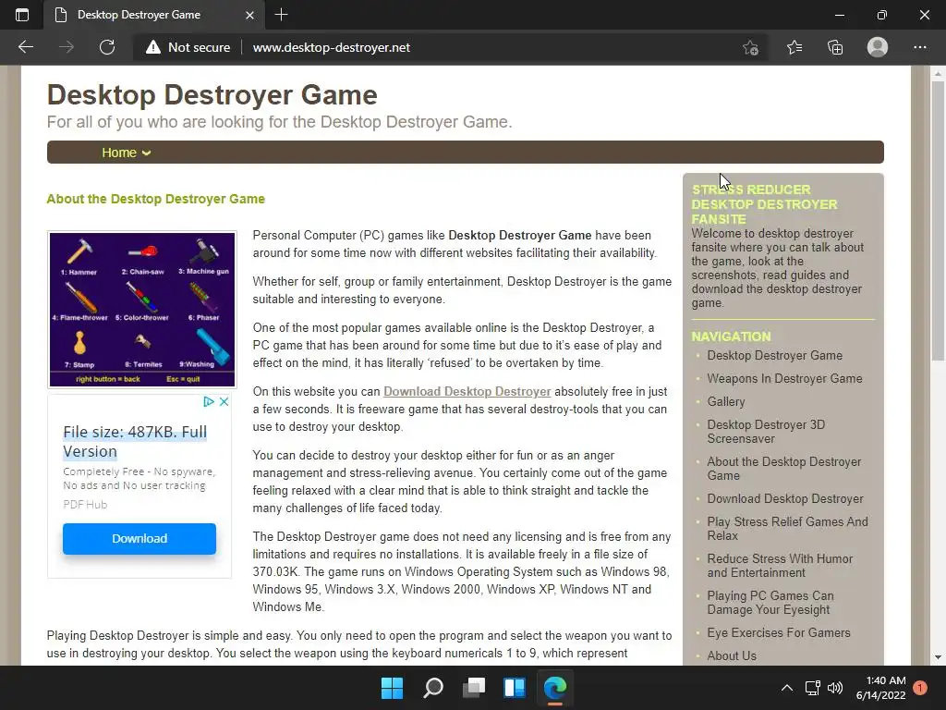Open Playing PC Games Can Damage Eyesight
Screen dimensions: 946x710
[x=770, y=603]
